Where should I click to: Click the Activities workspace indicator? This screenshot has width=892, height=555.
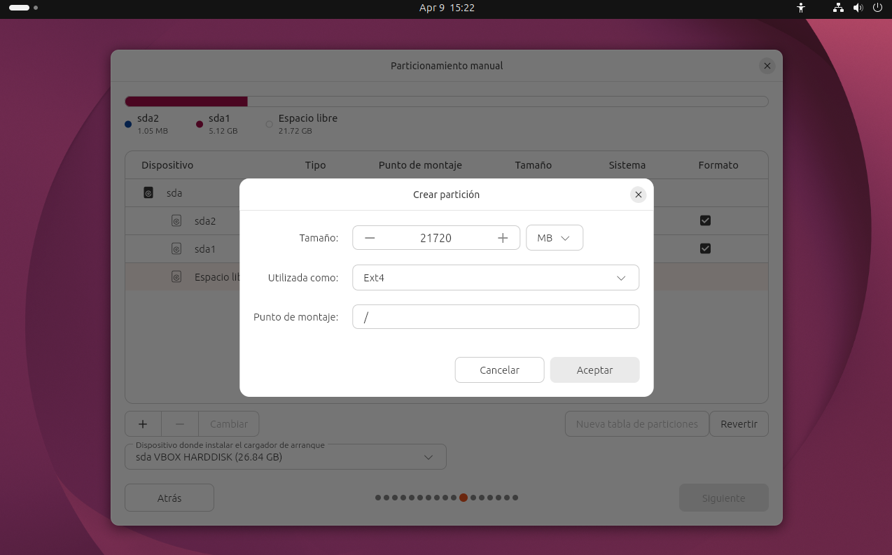[23, 8]
